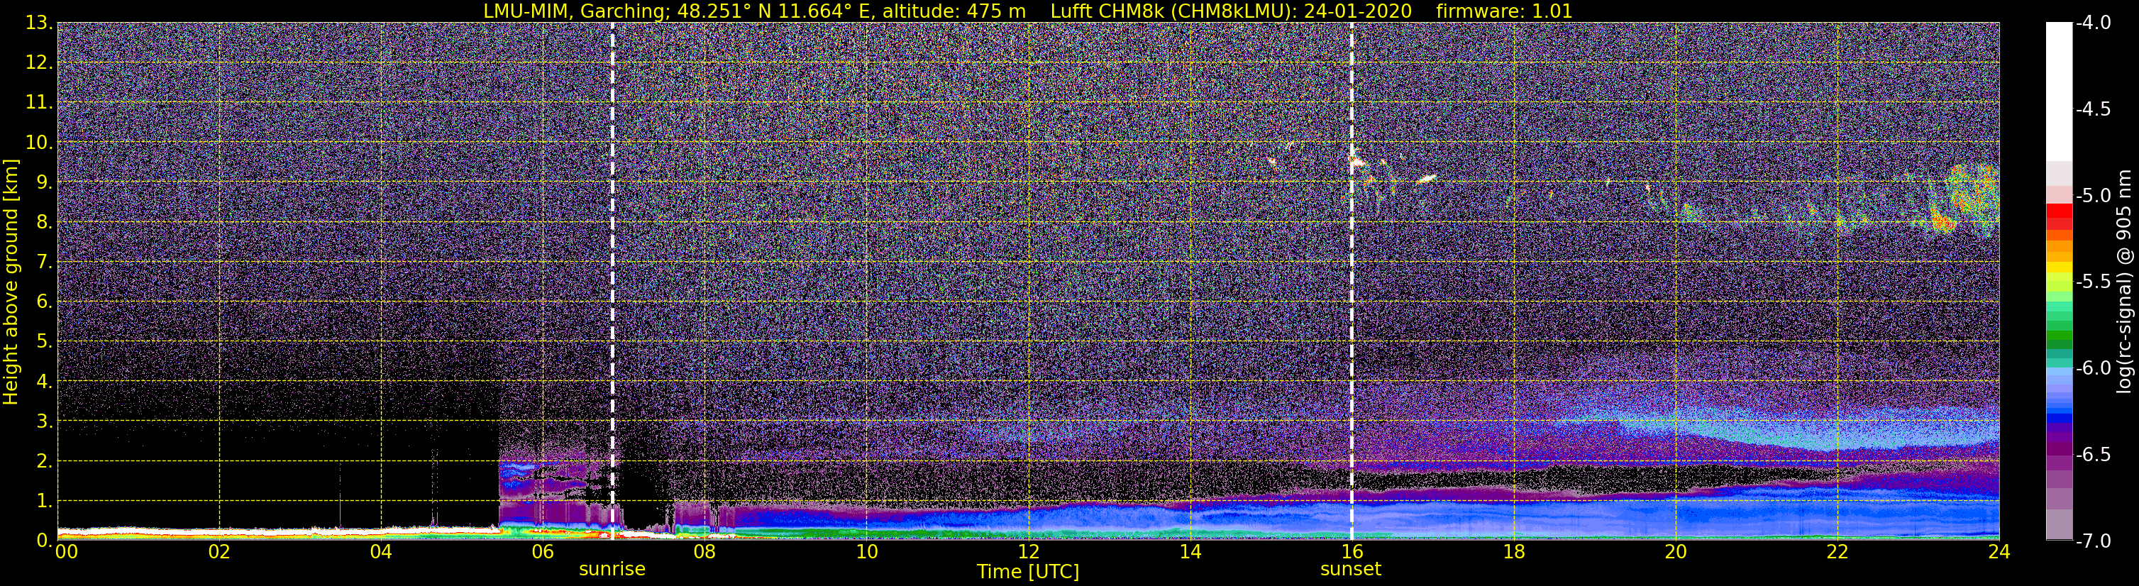
Task: Click the dashed white sunset marker line
Action: [x=1352, y=282]
